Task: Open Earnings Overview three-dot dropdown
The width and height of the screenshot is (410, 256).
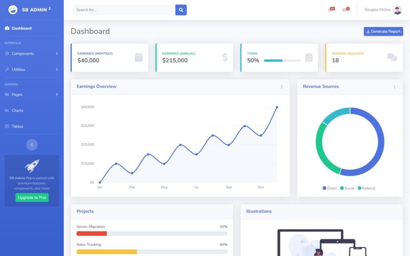Action: point(281,87)
